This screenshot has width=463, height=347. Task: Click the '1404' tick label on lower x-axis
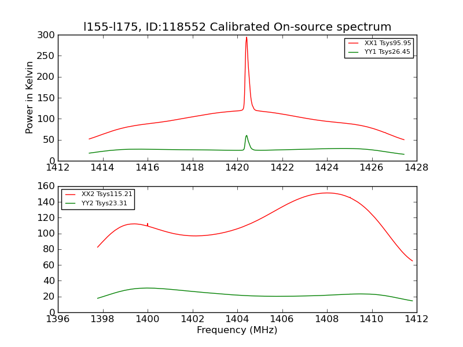[x=237, y=319]
